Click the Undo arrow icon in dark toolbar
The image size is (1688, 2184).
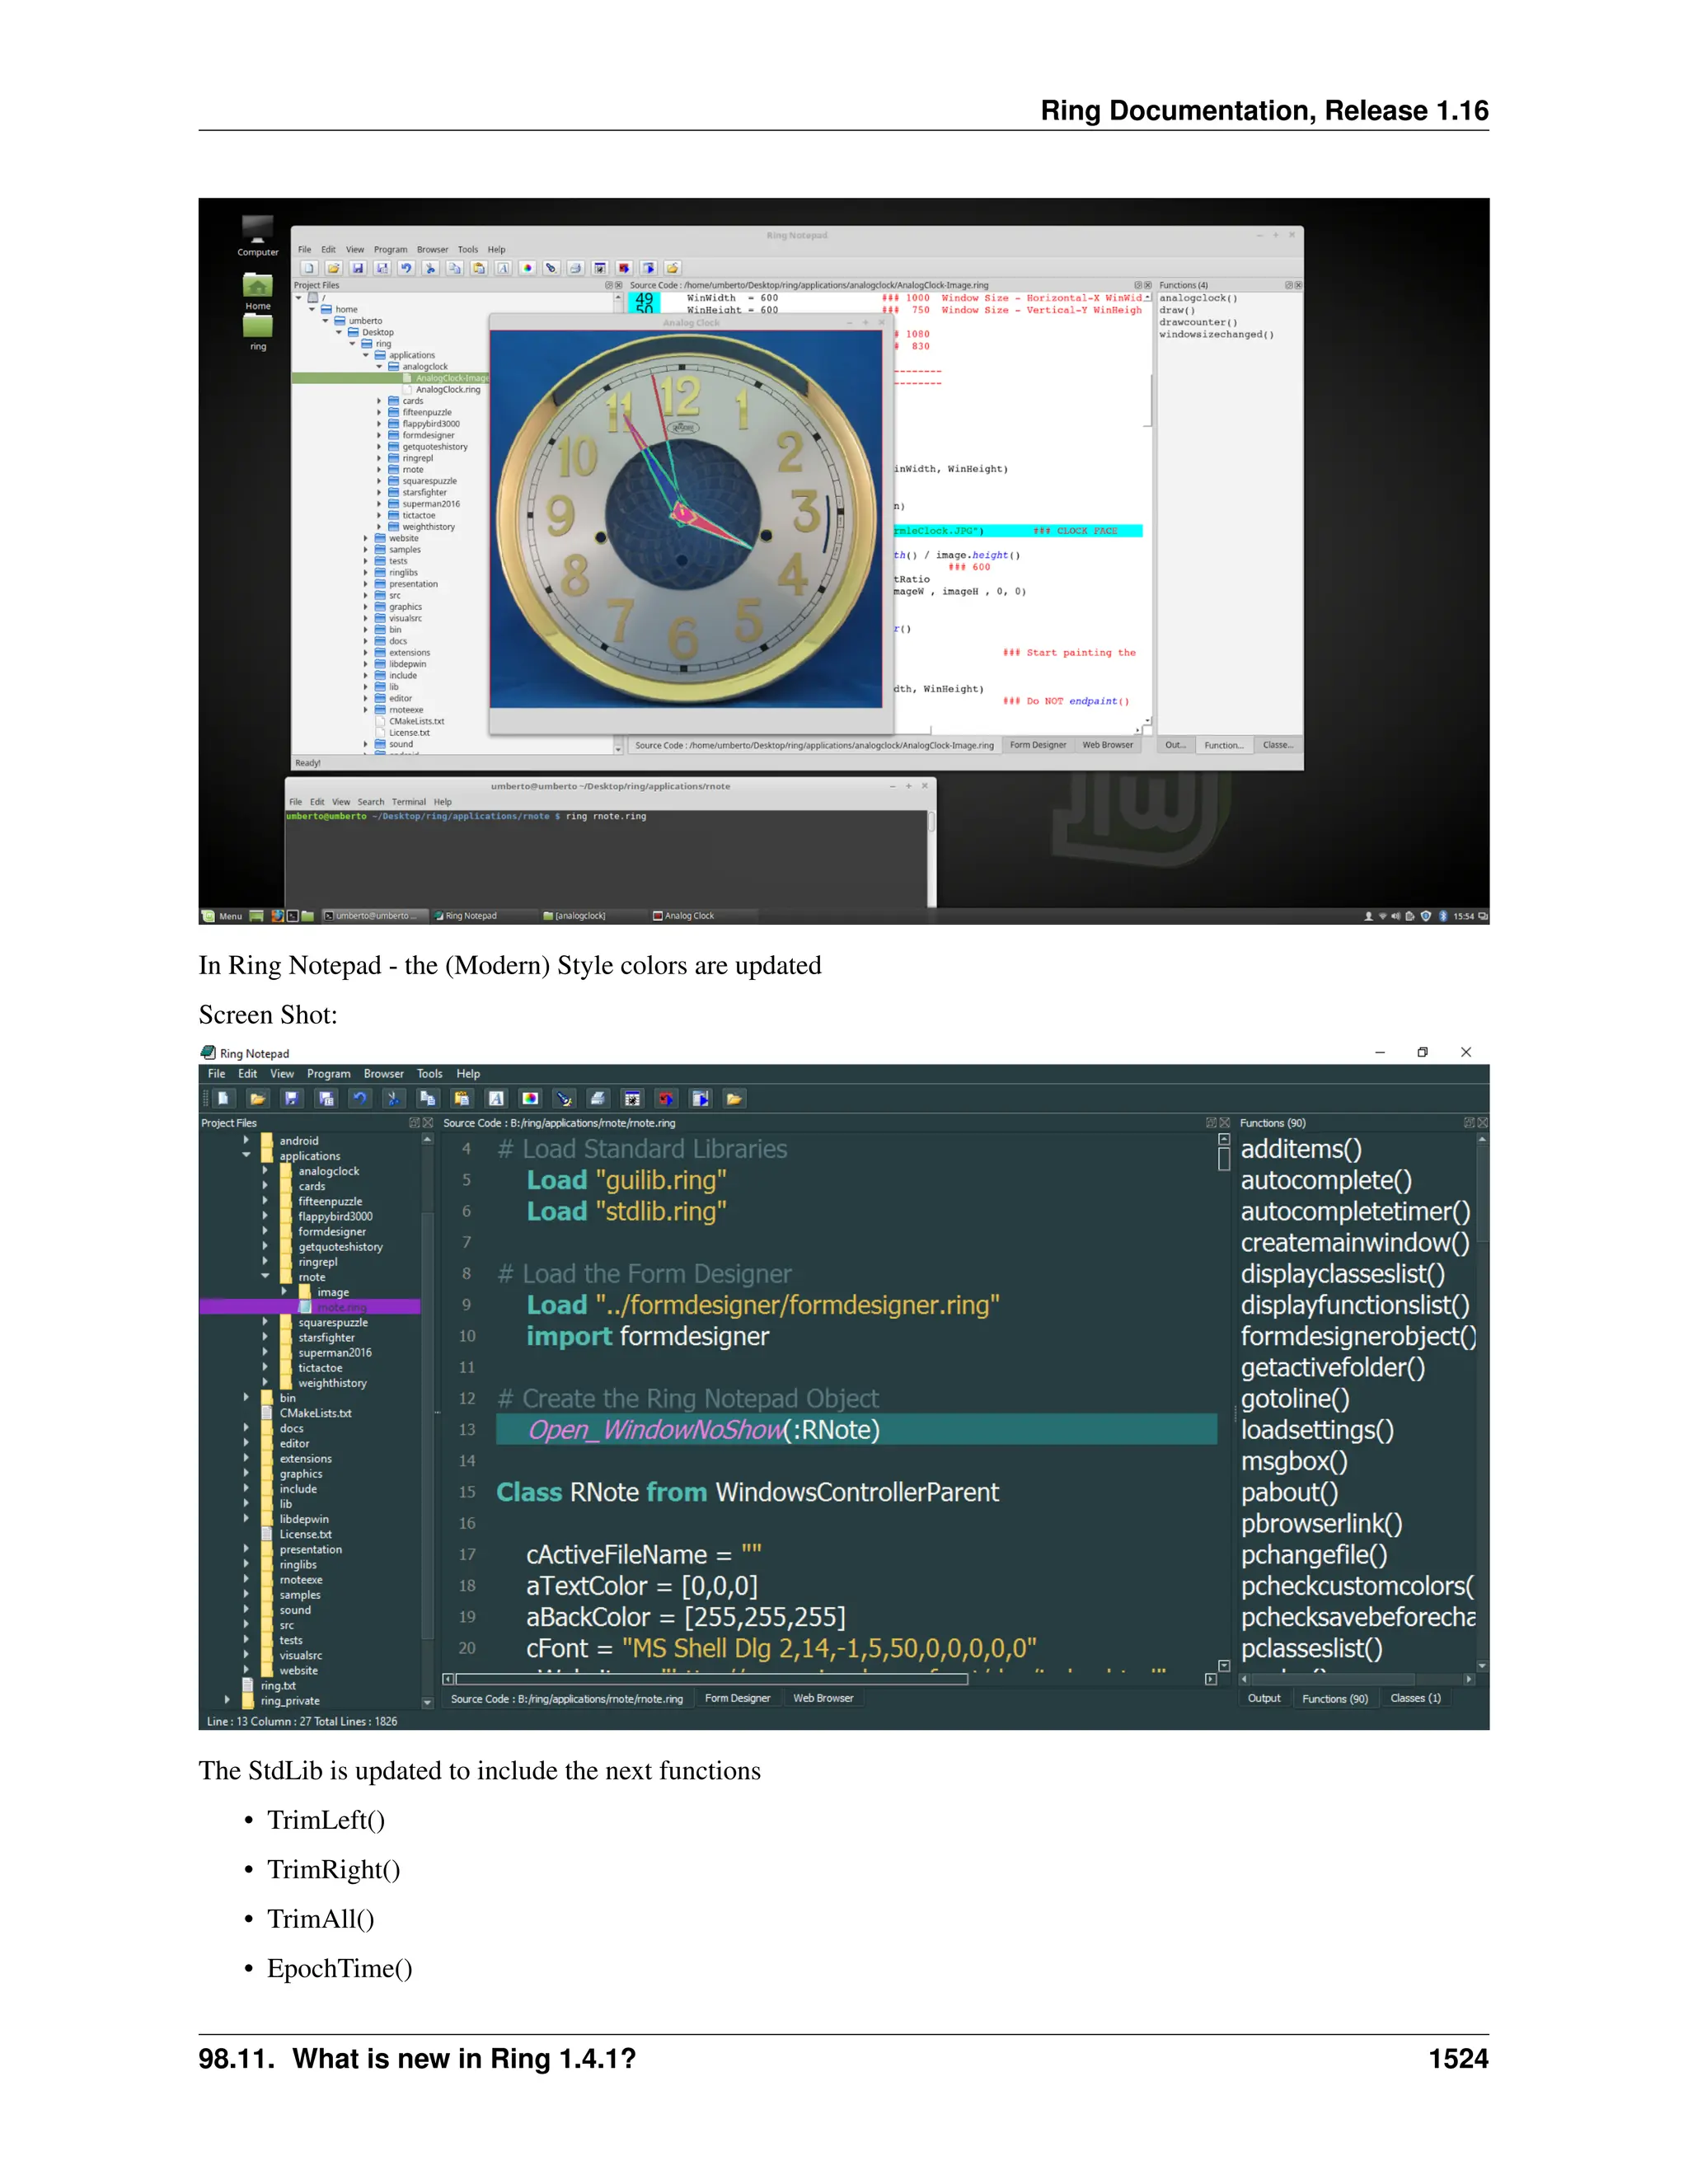360,1098
